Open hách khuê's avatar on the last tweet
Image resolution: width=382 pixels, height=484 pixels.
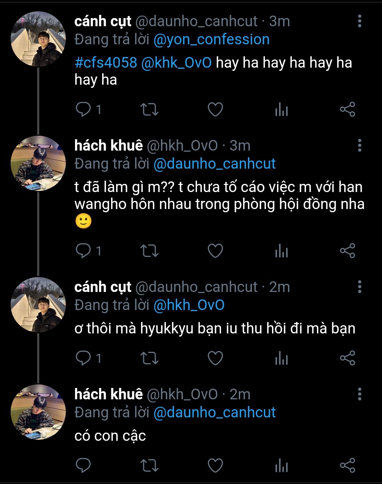point(38,412)
